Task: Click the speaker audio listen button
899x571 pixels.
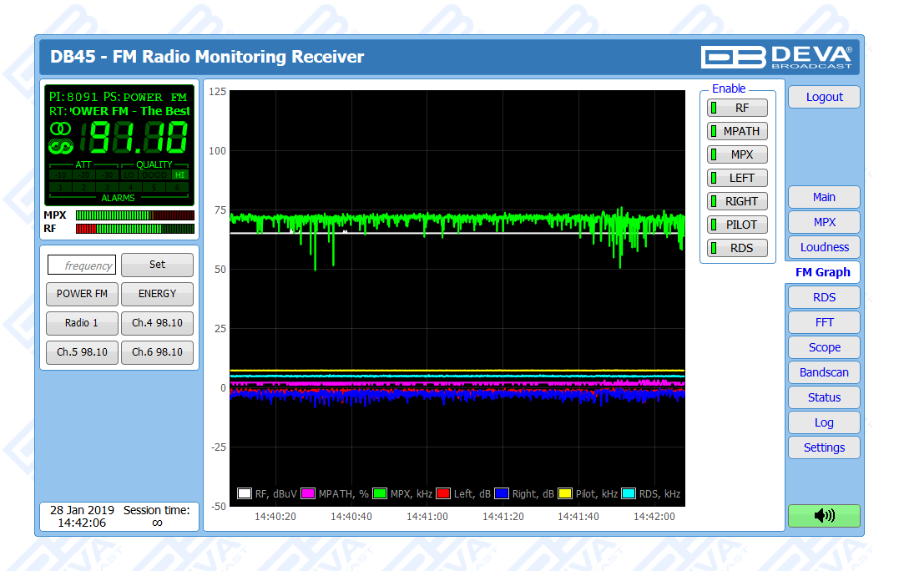Action: (x=823, y=516)
